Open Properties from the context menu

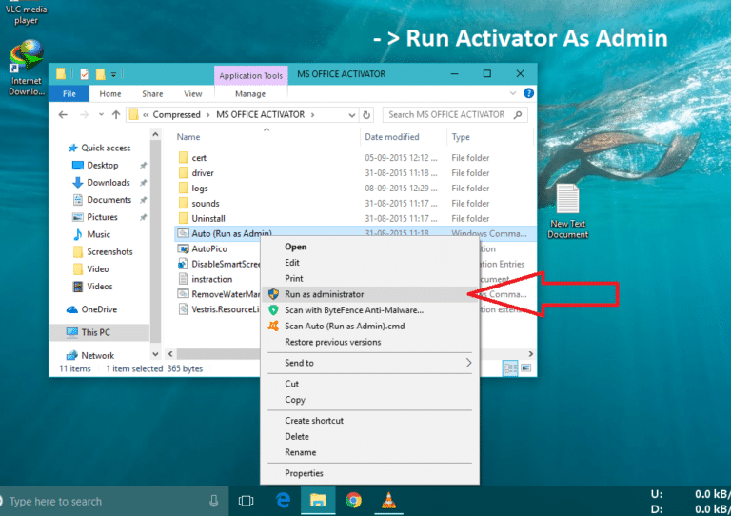pyautogui.click(x=369, y=473)
